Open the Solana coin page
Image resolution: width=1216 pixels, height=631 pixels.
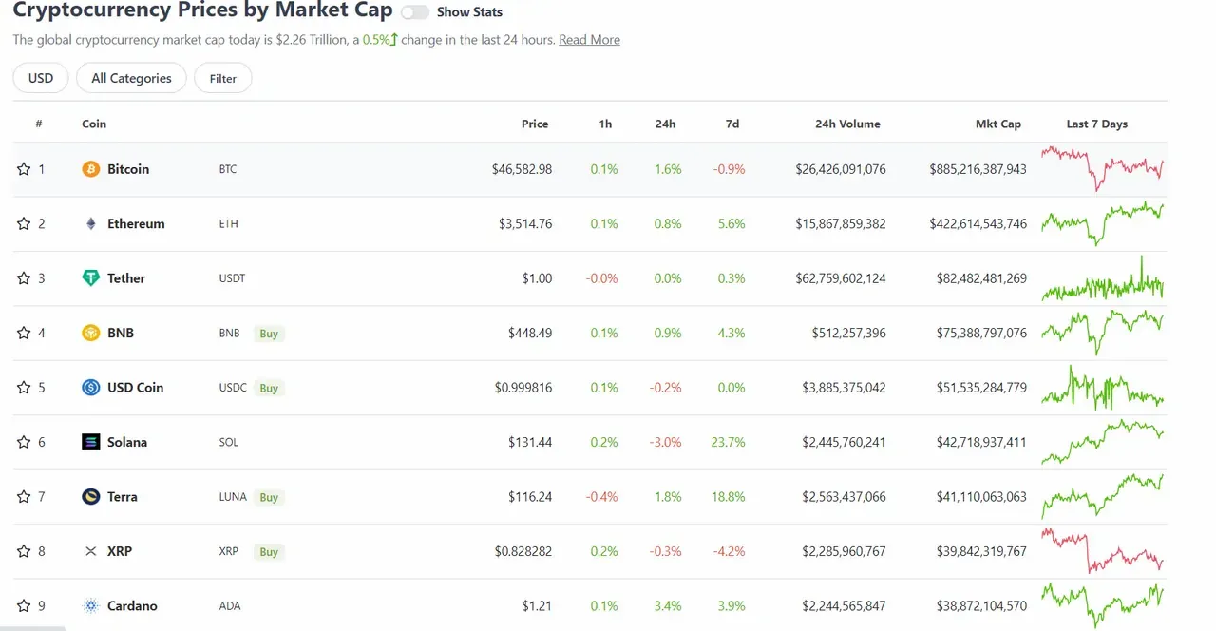coord(127,443)
